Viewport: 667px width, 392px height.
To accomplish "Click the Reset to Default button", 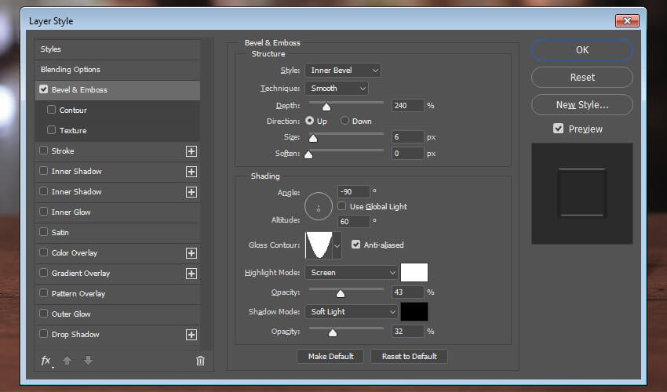I will 409,356.
